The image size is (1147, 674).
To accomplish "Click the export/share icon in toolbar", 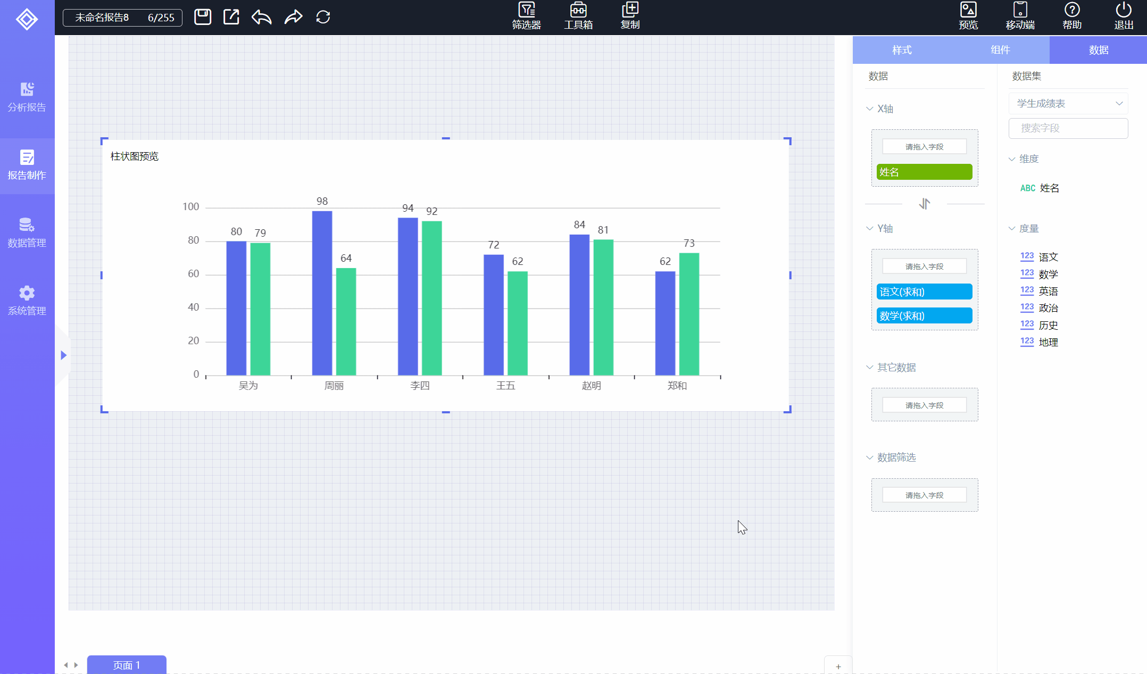I will [x=231, y=17].
